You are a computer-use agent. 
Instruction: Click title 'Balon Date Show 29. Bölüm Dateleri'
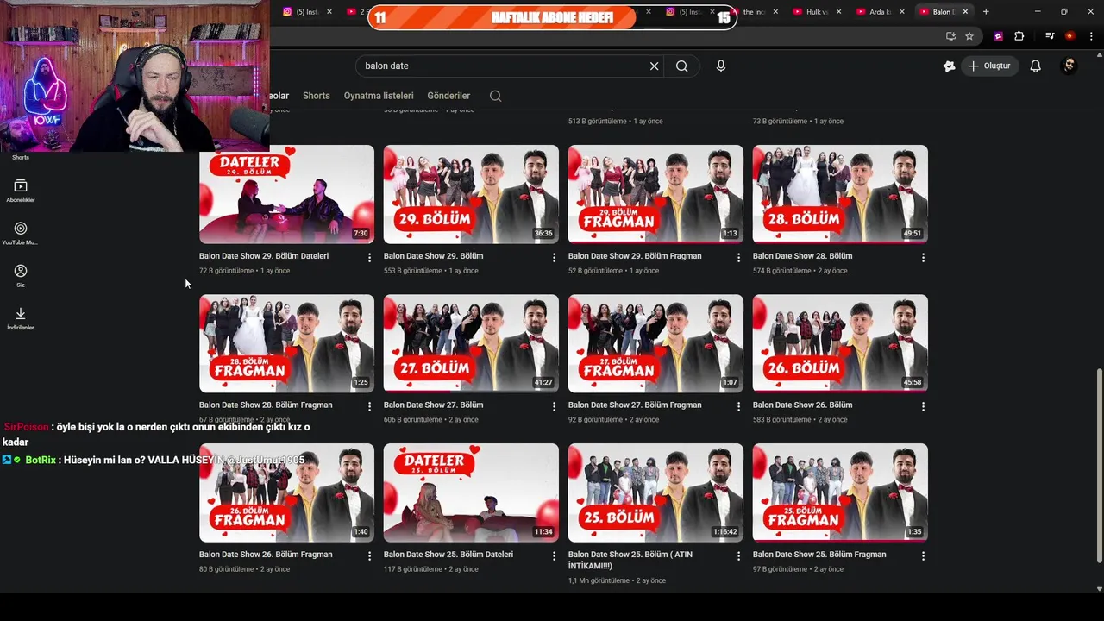pyautogui.click(x=264, y=256)
